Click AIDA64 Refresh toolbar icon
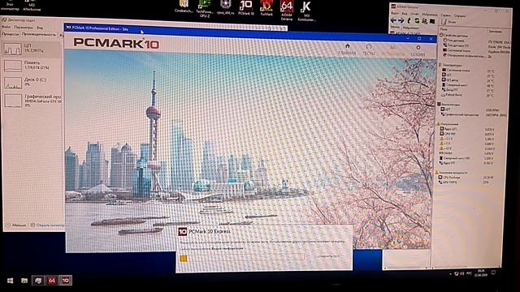 click(x=417, y=21)
